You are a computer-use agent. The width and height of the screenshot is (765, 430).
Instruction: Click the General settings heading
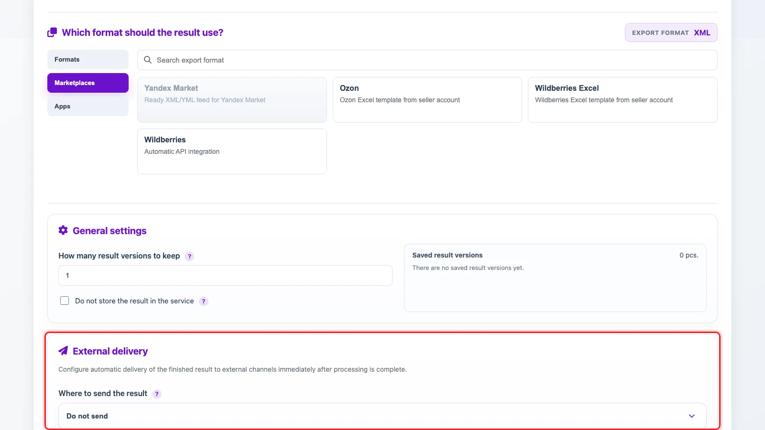coord(109,231)
